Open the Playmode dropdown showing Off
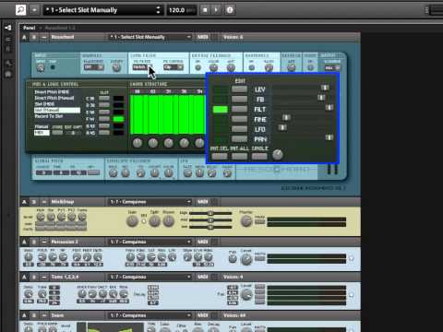The width and height of the screenshot is (443, 332). (94, 67)
